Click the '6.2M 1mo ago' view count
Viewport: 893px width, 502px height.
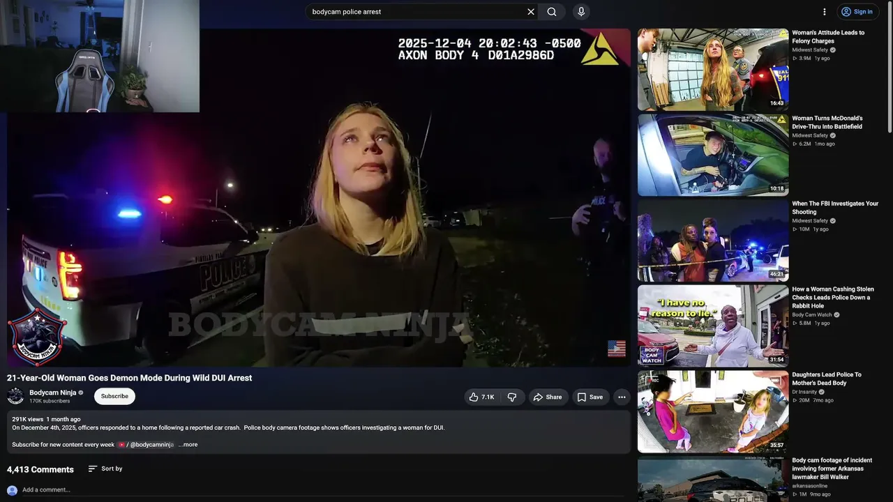click(813, 144)
